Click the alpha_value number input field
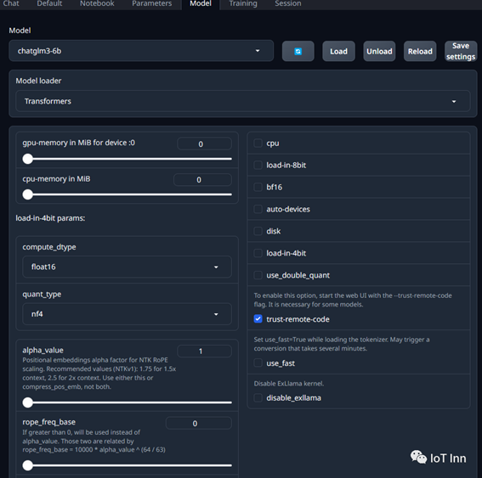 coord(204,351)
